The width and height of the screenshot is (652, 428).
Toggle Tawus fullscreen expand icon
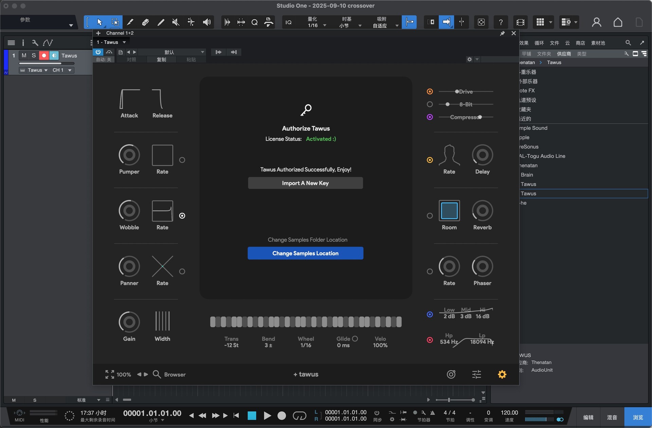109,374
